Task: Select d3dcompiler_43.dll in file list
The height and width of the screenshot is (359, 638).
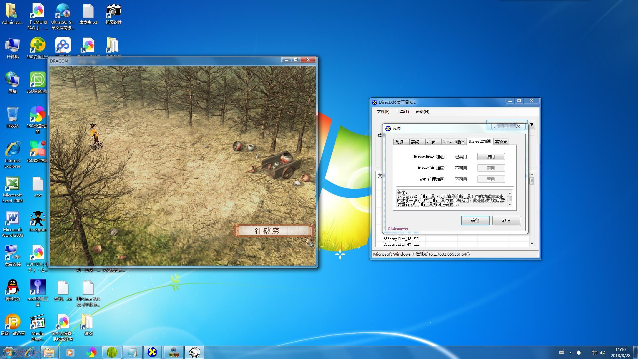Action: (401, 239)
